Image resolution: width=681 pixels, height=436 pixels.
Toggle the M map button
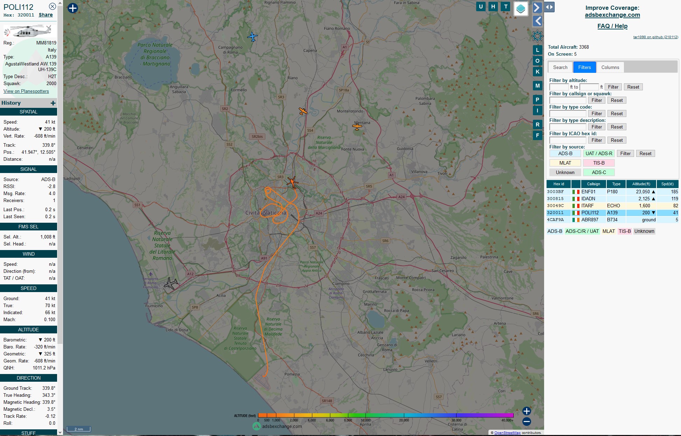click(537, 86)
